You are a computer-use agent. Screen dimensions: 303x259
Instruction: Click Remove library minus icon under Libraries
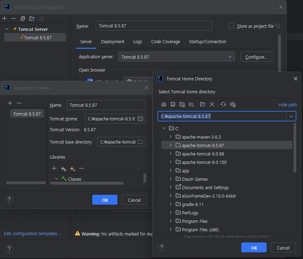[82, 168]
